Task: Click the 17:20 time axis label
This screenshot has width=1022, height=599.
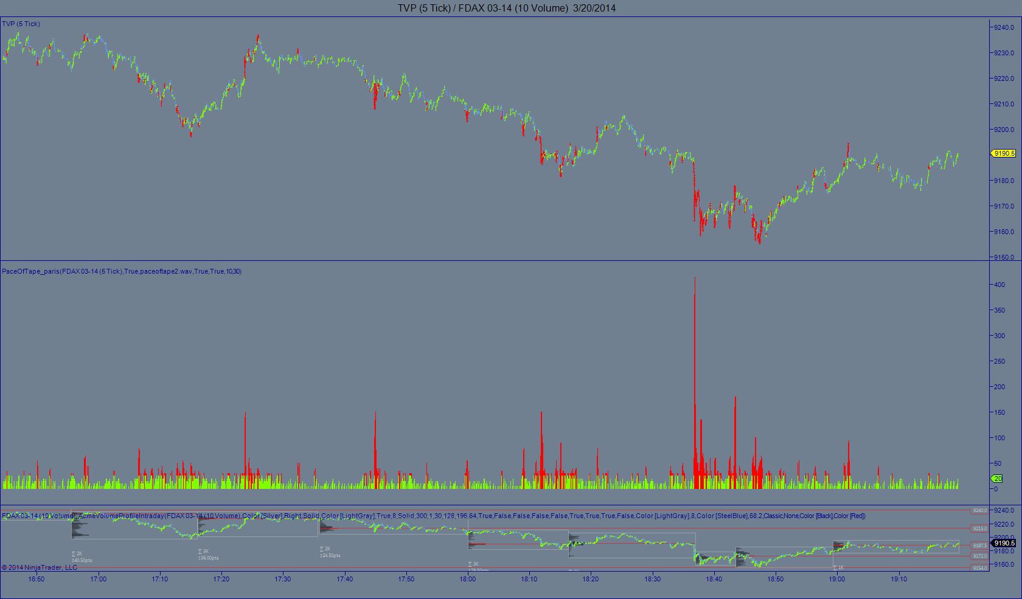Action: (x=221, y=579)
